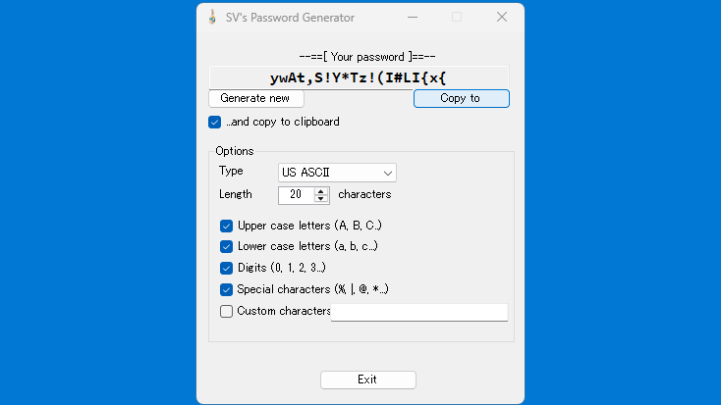The image size is (721, 405).
Task: Click the key app icon in title bar
Action: [212, 17]
